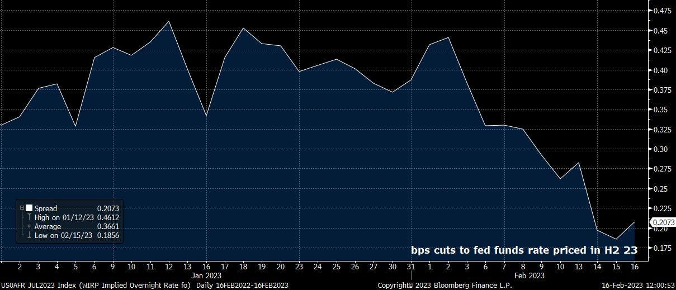676x290 pixels.
Task: Click the 0.375 y-axis label
Action: [x=663, y=90]
